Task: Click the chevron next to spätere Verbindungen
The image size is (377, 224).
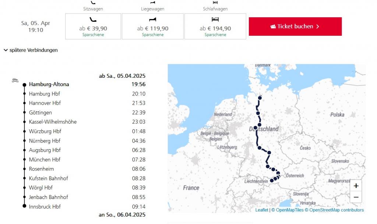Action: tap(6, 50)
